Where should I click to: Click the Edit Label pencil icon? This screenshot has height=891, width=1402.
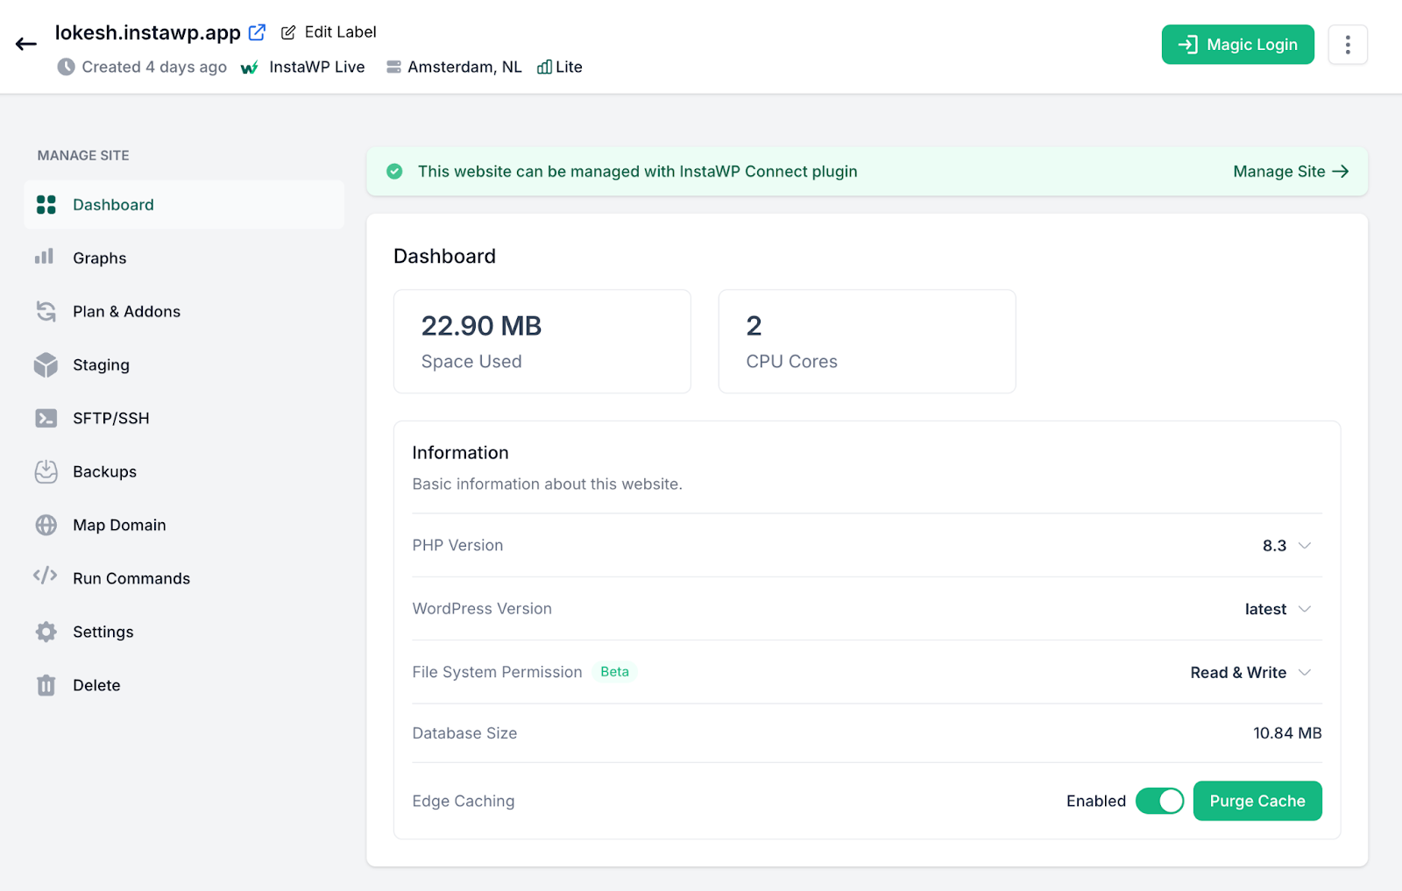coord(288,32)
